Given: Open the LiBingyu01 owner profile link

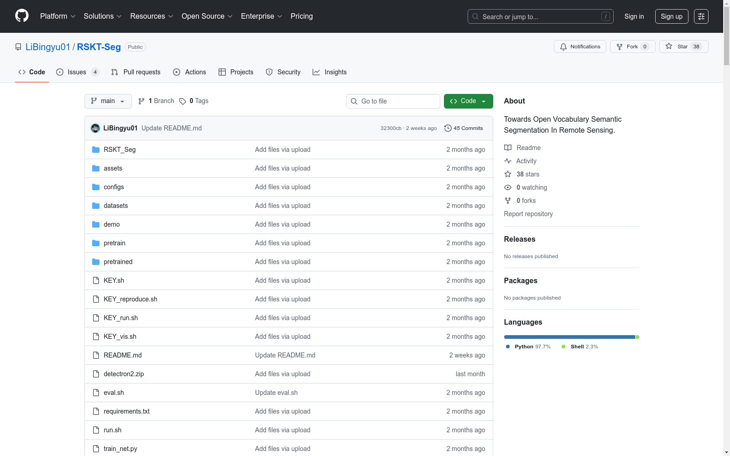Looking at the screenshot, I should 48,47.
